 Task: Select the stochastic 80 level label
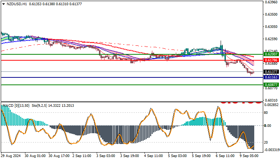[266, 113]
